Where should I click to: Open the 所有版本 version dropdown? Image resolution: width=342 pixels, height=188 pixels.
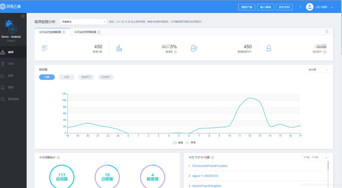click(84, 22)
